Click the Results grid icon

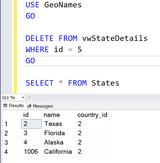[x=5, y=106]
